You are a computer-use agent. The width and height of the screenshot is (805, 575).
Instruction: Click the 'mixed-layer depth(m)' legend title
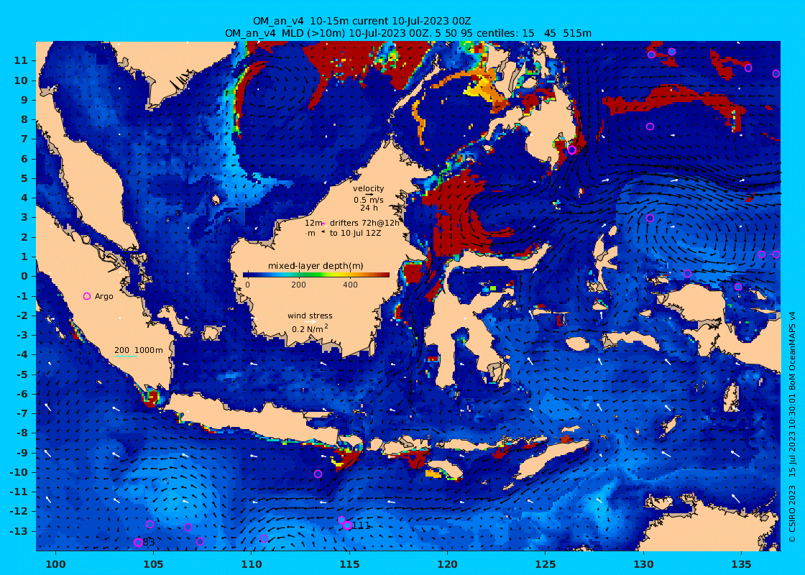pyautogui.click(x=316, y=266)
